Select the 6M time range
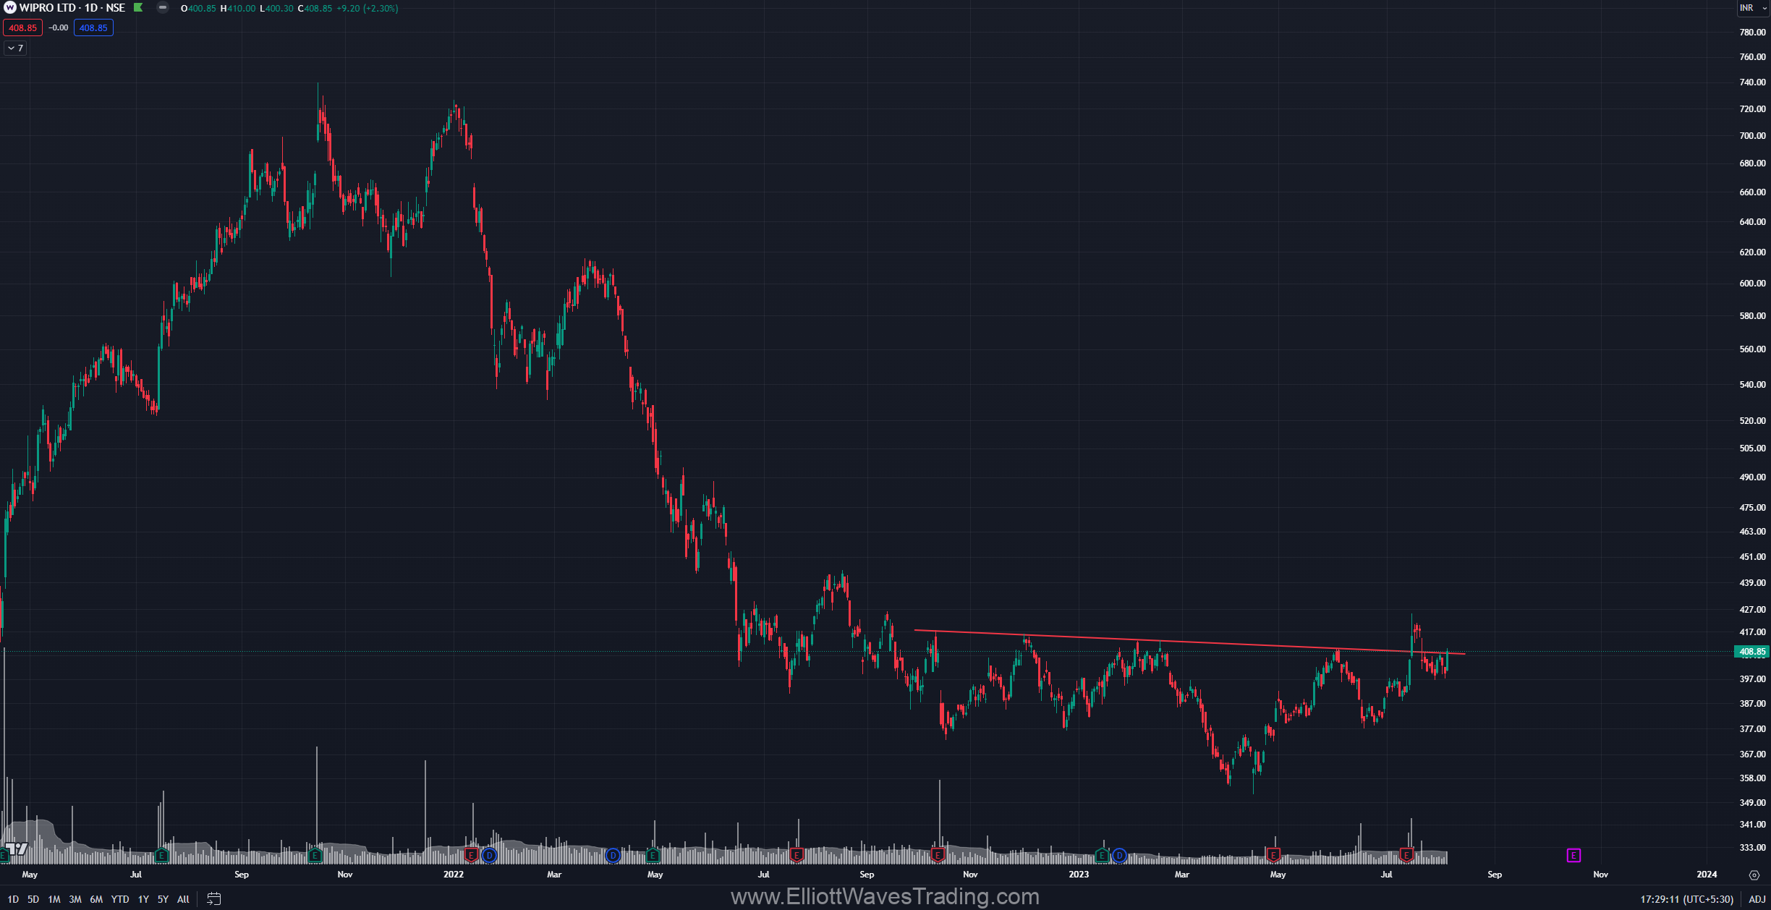1771x910 pixels. (96, 899)
